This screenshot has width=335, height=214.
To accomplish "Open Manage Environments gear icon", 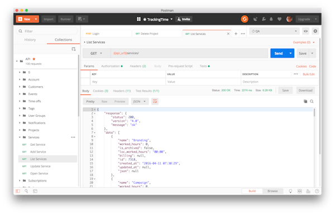I will coord(315,31).
